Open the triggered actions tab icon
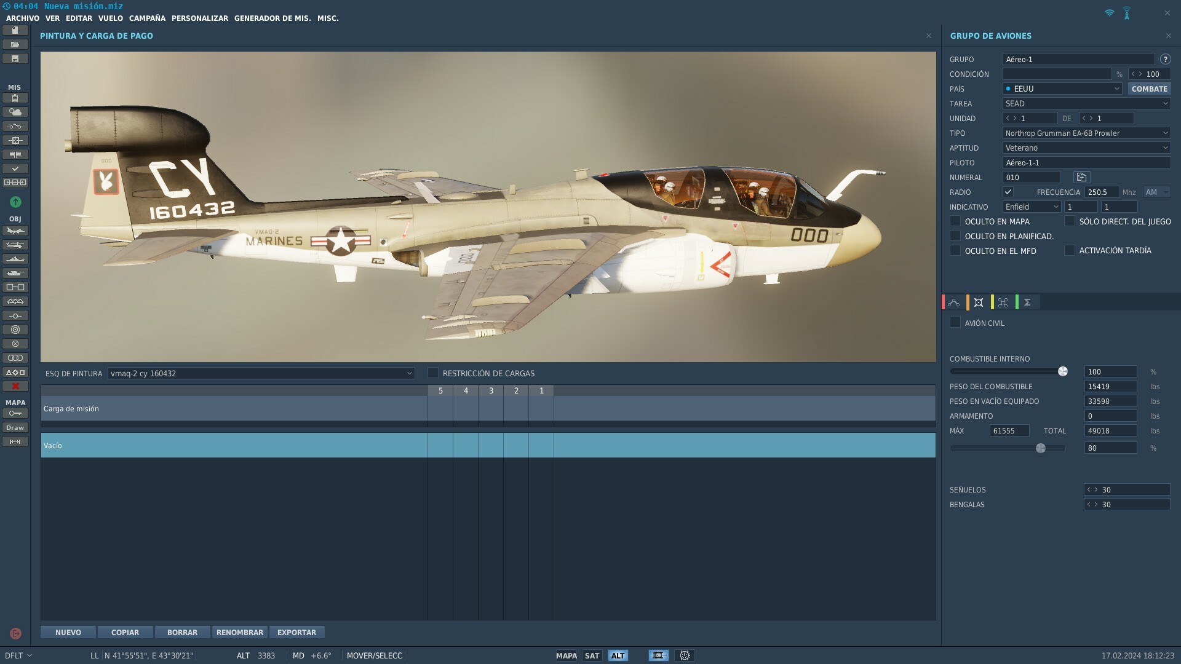Image resolution: width=1181 pixels, height=664 pixels. click(x=1003, y=302)
